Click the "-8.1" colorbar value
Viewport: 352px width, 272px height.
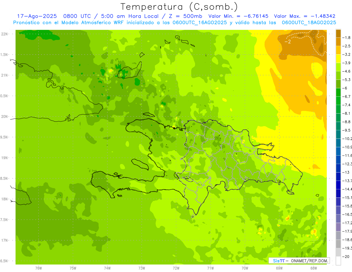(346, 114)
